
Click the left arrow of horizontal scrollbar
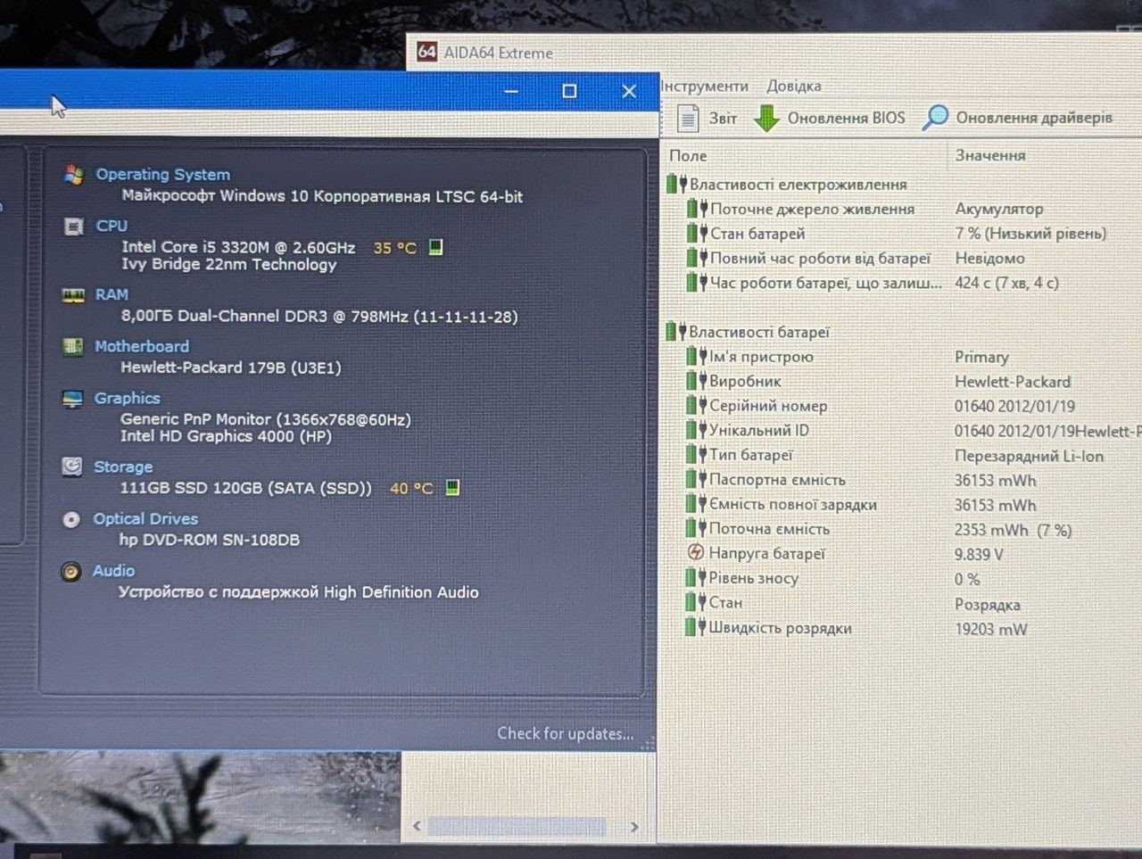click(417, 826)
